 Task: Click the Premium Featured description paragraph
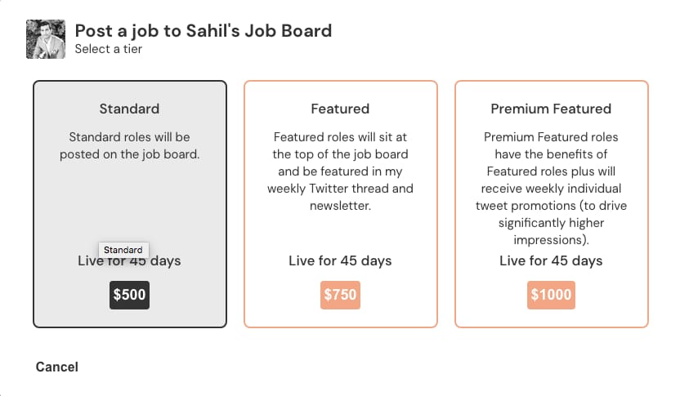(551, 189)
